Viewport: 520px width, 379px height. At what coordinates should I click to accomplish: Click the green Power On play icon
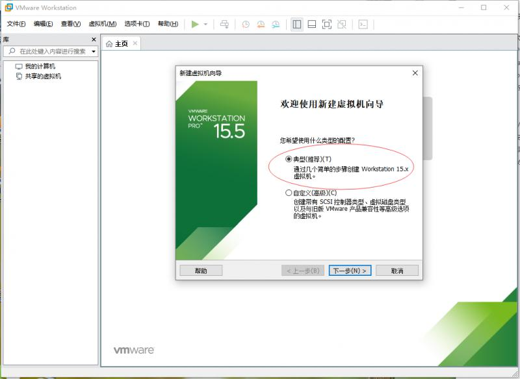coord(195,24)
